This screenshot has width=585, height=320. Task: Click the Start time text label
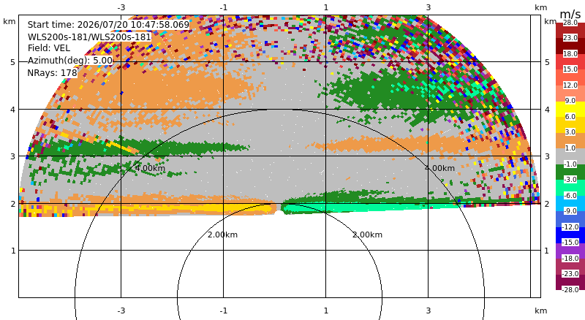(108, 25)
